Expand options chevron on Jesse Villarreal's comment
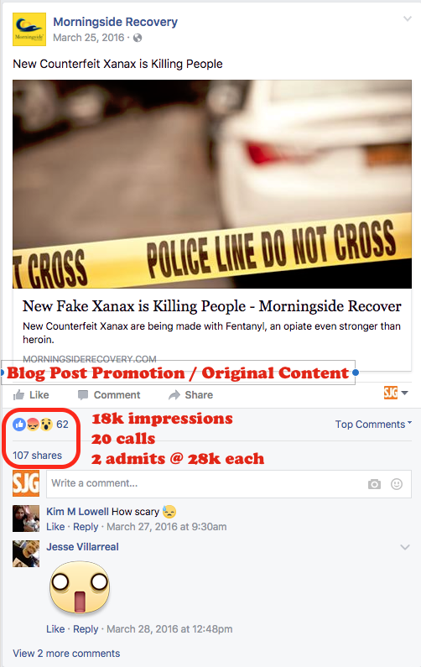Screen dimensions: 421x667 (x=405, y=547)
